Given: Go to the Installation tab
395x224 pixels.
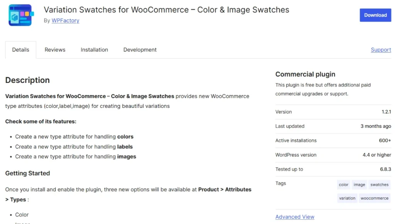Looking at the screenshot, I should 94,50.
